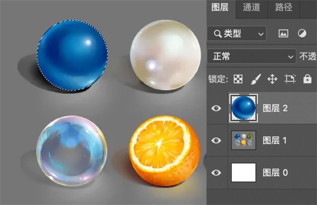Filter by adjustment layers half-circle icon
The width and height of the screenshot is (317, 205).
coord(302,33)
